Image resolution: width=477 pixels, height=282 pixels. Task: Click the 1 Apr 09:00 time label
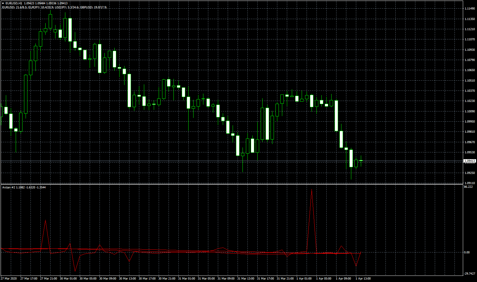(x=343, y=279)
